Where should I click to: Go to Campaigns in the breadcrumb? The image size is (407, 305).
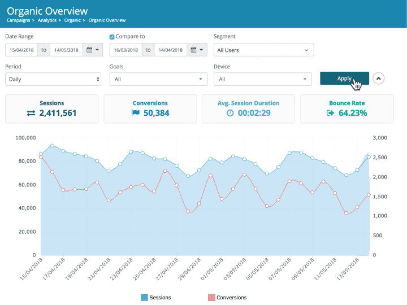(x=19, y=20)
